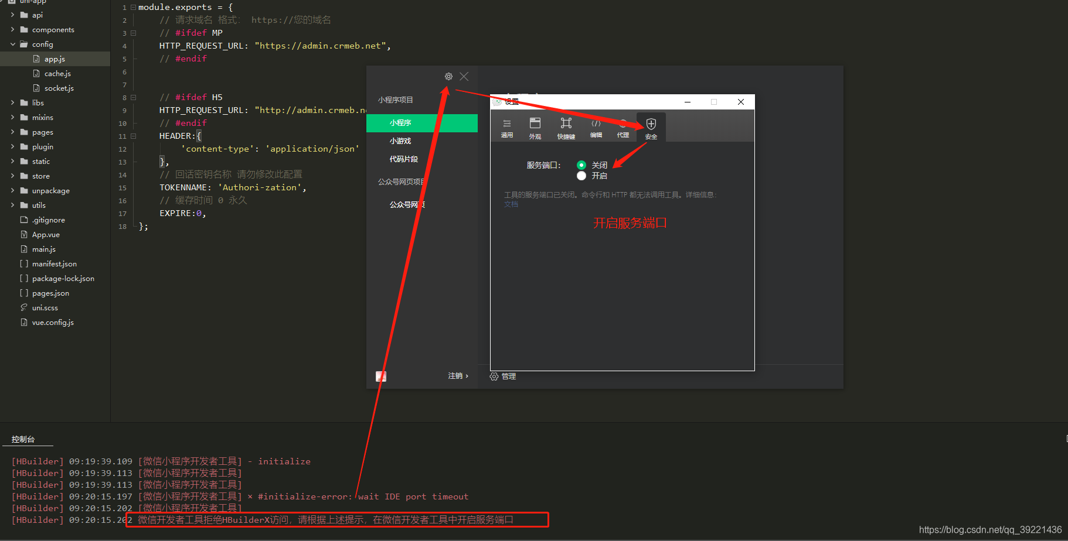
Task: Click the user avatar in WeChat DevTools
Action: tap(381, 376)
